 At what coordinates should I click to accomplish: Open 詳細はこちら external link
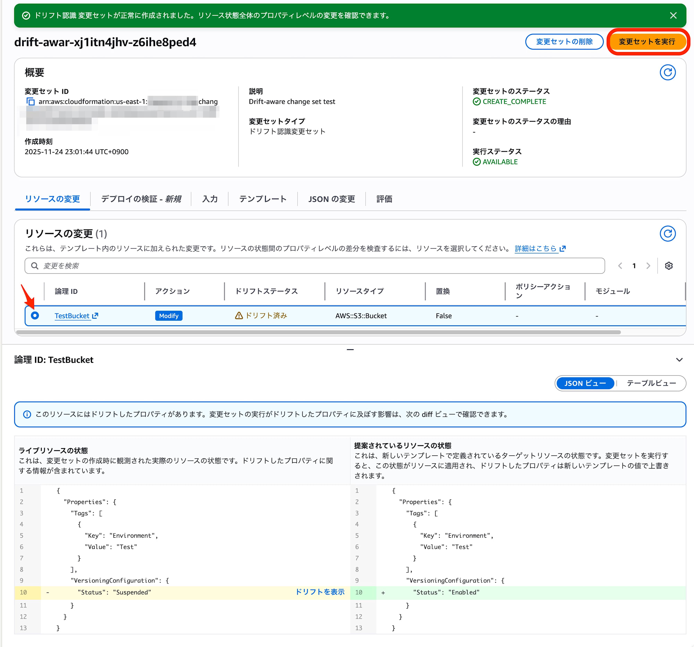point(536,249)
